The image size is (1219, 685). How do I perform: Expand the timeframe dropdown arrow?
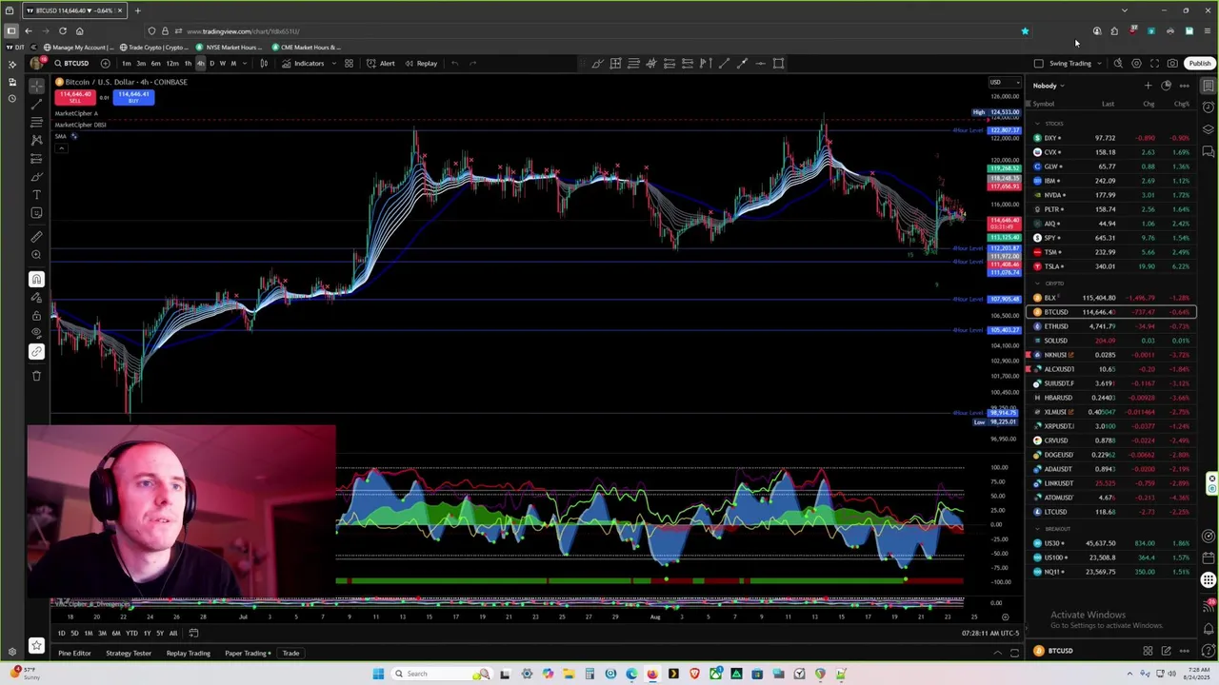tap(244, 64)
